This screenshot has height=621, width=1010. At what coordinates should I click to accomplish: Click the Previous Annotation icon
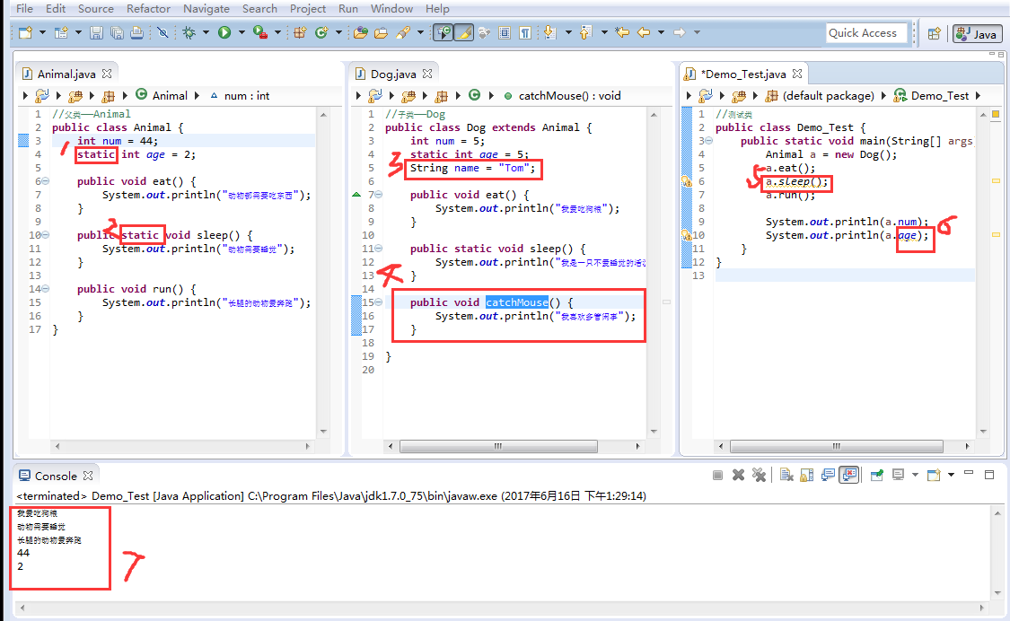point(585,32)
